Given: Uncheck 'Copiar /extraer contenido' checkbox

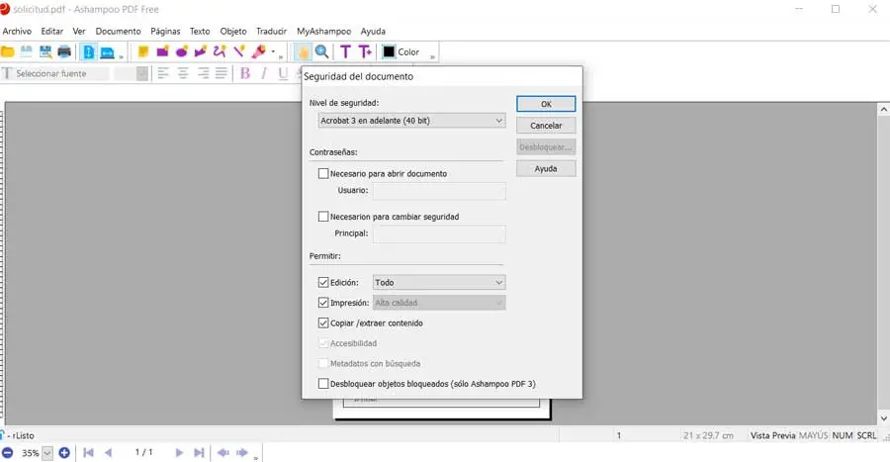Looking at the screenshot, I should coord(323,323).
